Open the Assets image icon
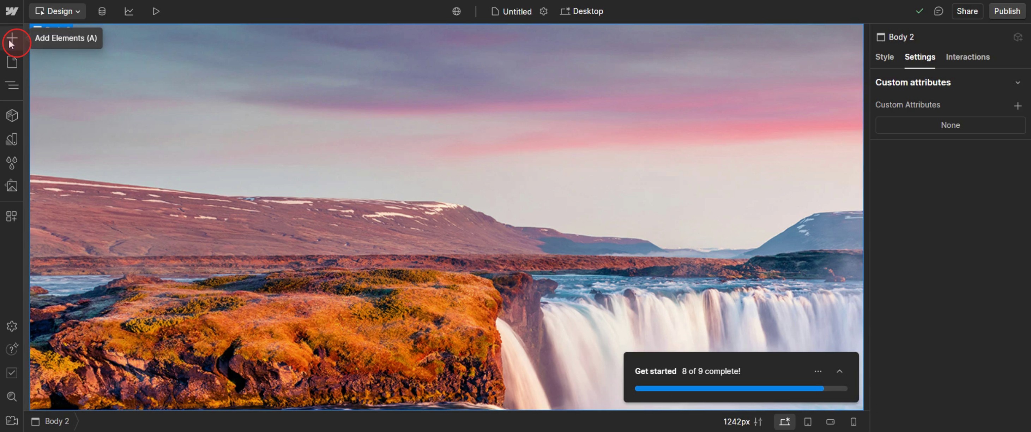The image size is (1031, 432). [x=12, y=186]
